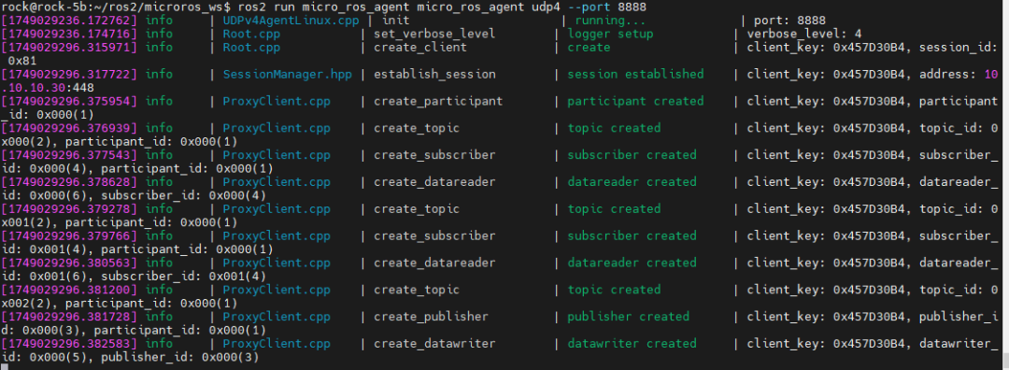Click the create_participant function text
This screenshot has height=370, width=1009.
(x=438, y=101)
